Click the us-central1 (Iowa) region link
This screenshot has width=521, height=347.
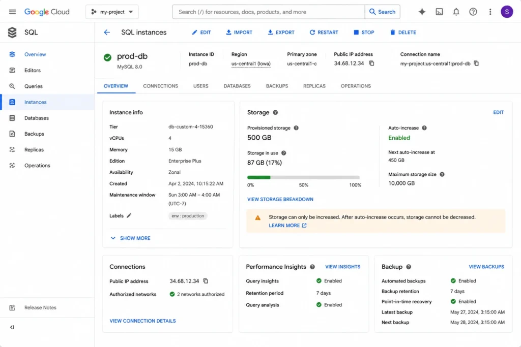[x=251, y=64]
